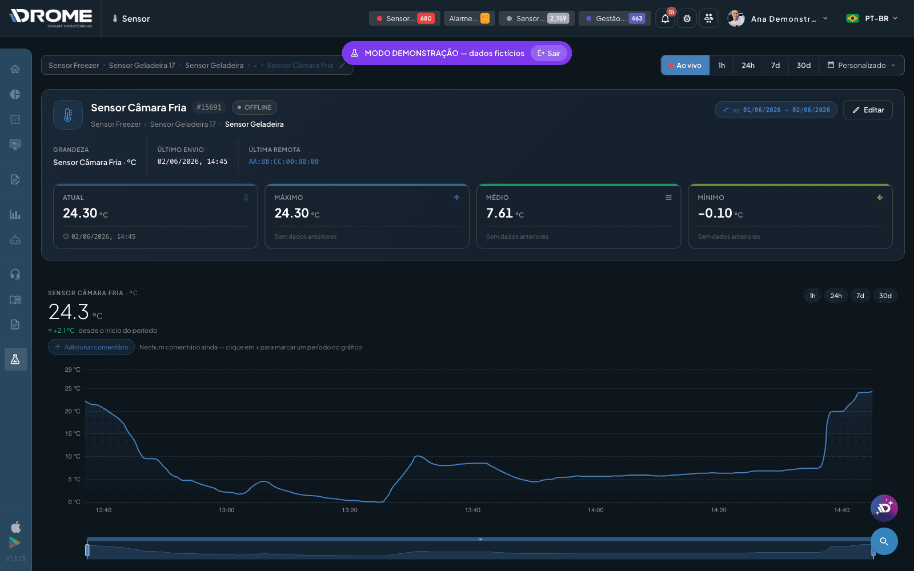The height and width of the screenshot is (571, 914).
Task: Click Sair to exit demo mode
Action: coord(549,53)
